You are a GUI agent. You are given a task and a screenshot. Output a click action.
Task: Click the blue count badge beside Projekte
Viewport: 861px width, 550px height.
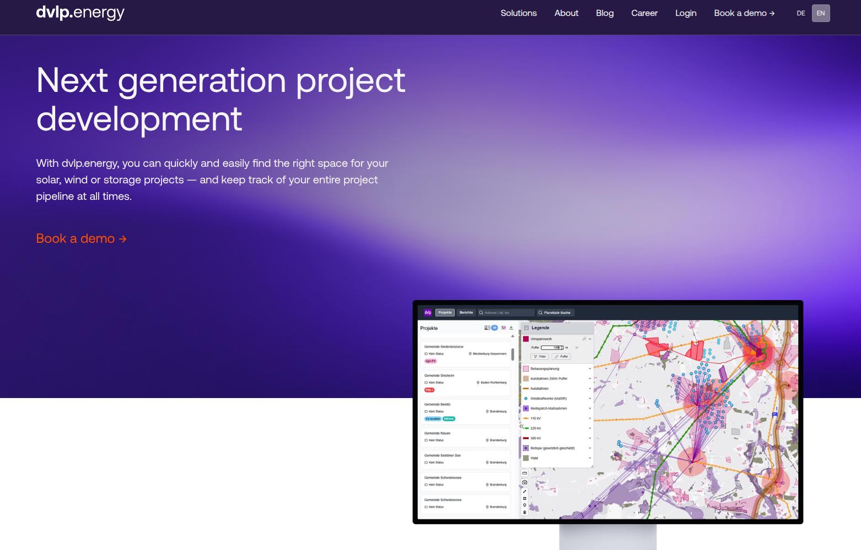click(494, 328)
